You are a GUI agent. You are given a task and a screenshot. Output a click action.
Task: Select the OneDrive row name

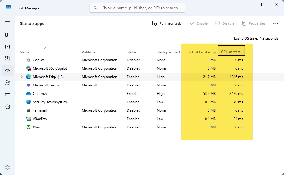click(x=40, y=94)
